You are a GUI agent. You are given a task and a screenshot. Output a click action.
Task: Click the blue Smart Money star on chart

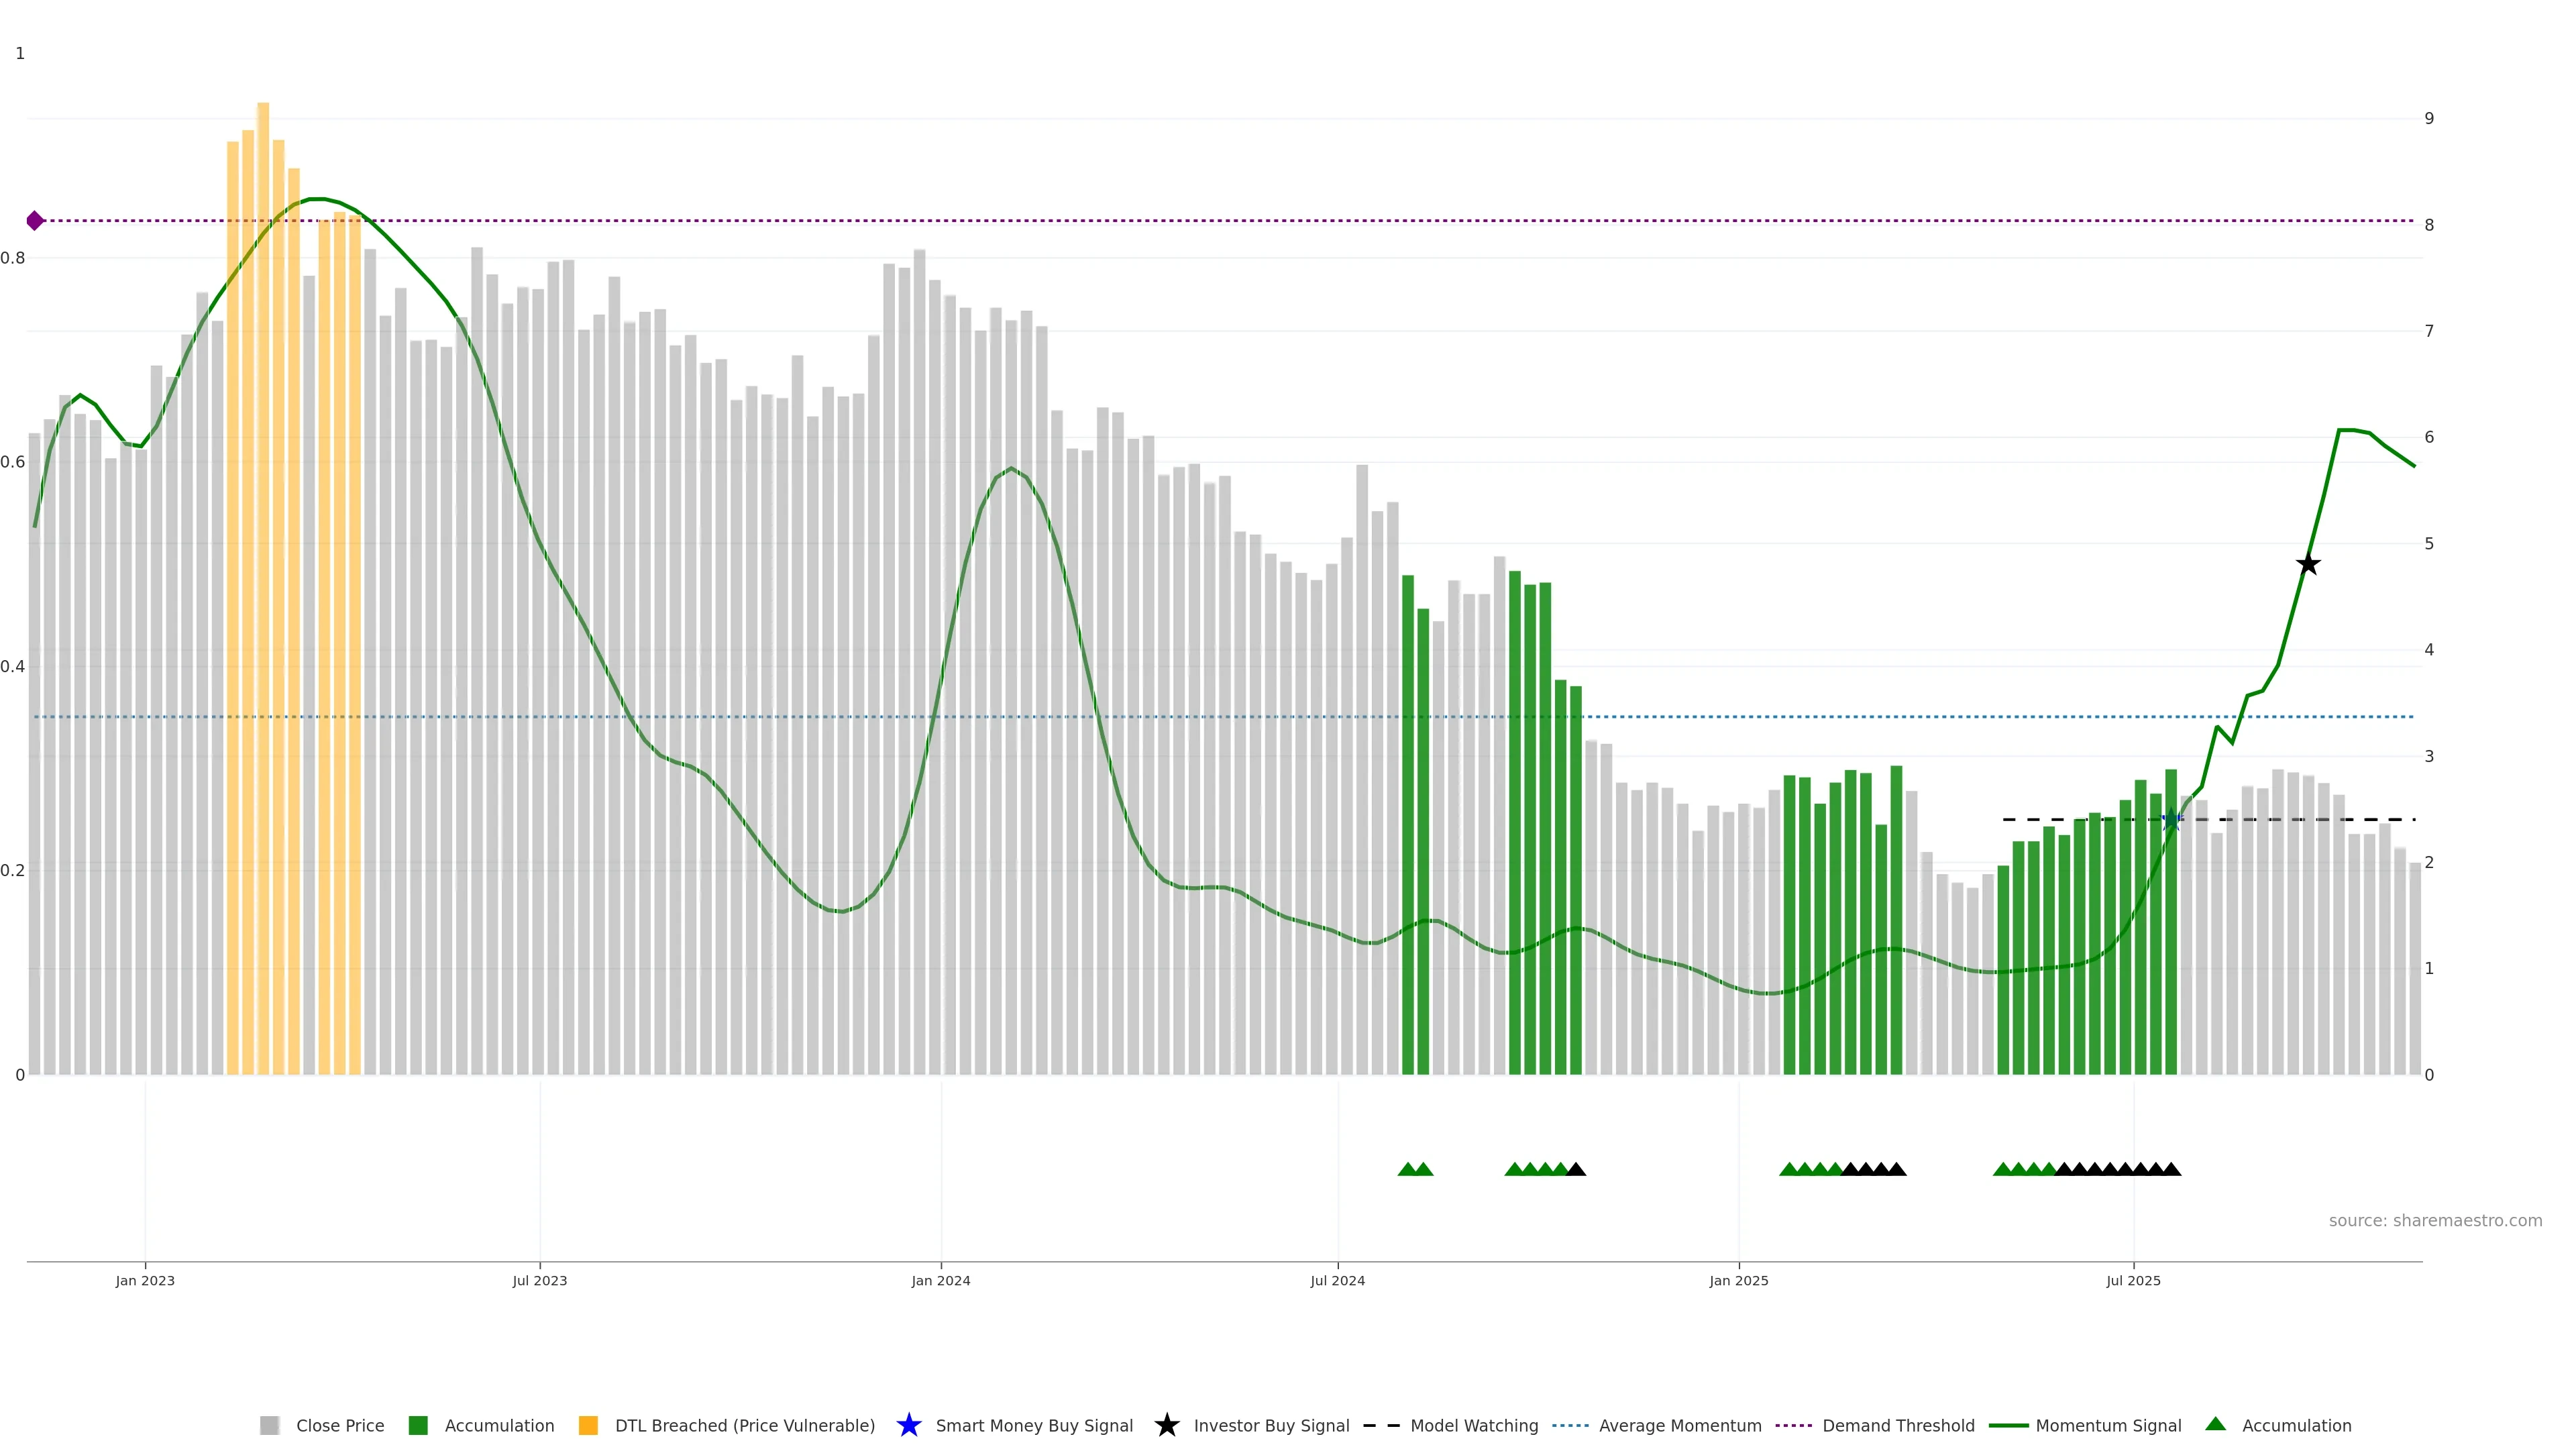click(x=2171, y=821)
